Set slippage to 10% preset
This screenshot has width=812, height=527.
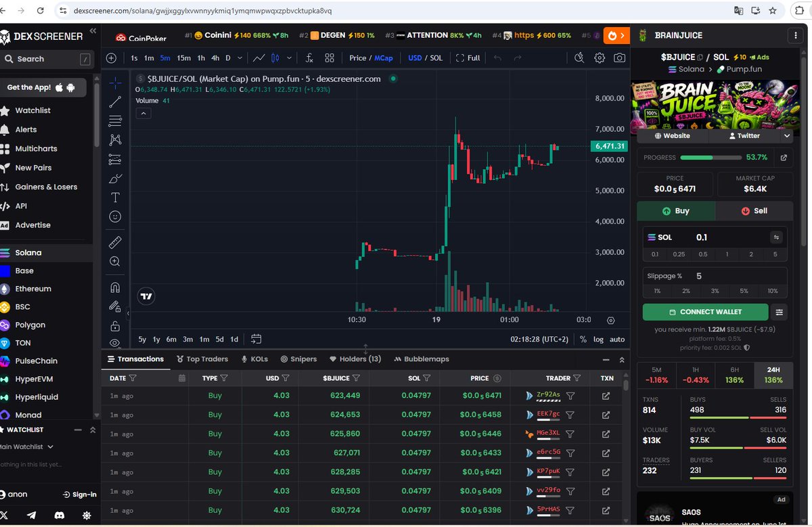pos(772,291)
